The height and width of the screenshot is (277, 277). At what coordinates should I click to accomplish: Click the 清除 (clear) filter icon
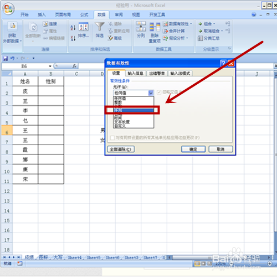[x=111, y=24]
